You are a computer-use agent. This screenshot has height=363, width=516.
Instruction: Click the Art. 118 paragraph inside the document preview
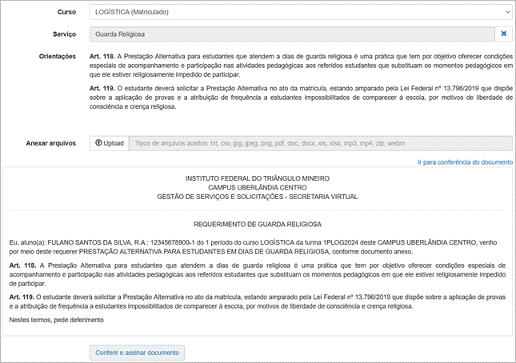(258, 274)
